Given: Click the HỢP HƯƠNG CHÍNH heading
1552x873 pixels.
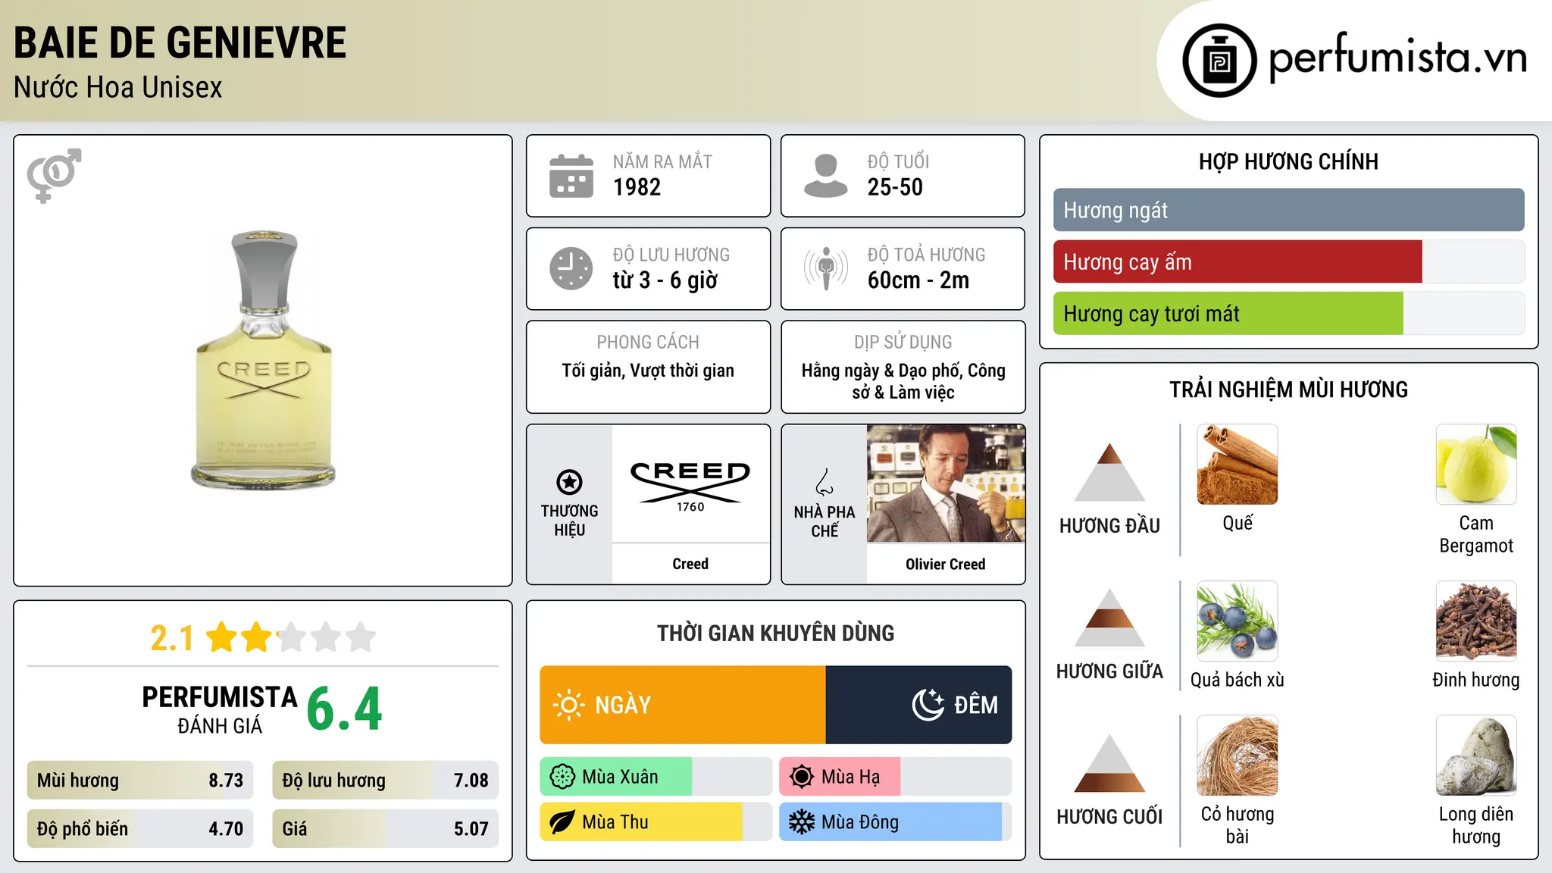Looking at the screenshot, I should tap(1289, 161).
